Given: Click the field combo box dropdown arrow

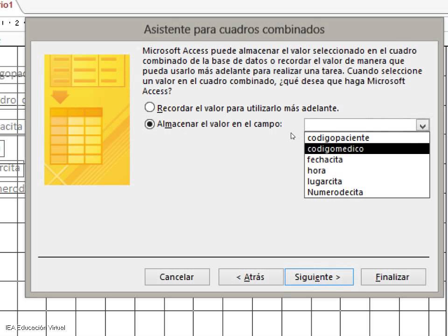Looking at the screenshot, I should (423, 125).
